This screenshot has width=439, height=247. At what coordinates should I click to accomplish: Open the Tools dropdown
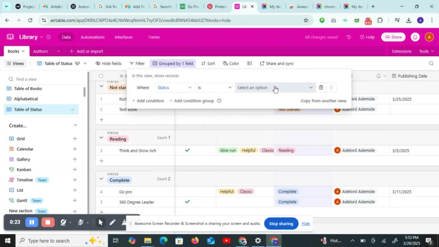(x=426, y=51)
